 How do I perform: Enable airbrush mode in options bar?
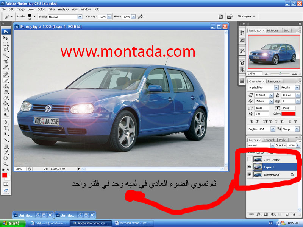click(x=141, y=17)
